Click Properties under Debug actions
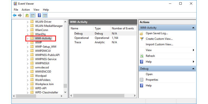208x104 pixels. (152, 80)
